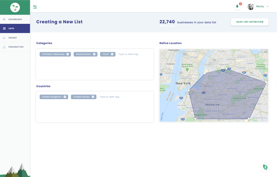Screen dimensions: 277x177
Task: Expand the Becky user menu chevron
Action: (x=267, y=7)
